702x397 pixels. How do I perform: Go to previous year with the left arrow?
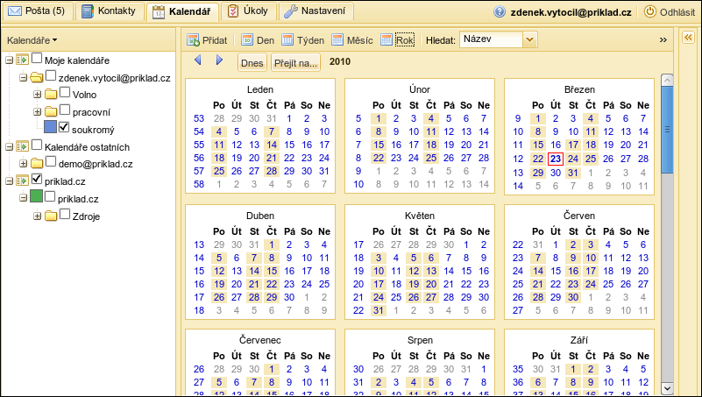pyautogui.click(x=198, y=60)
